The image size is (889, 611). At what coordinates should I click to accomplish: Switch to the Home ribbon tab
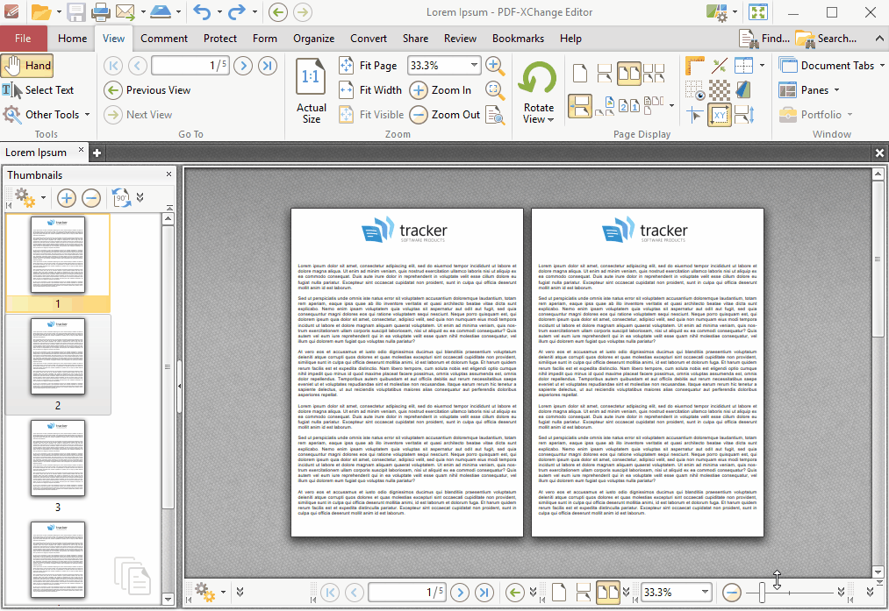[73, 39]
